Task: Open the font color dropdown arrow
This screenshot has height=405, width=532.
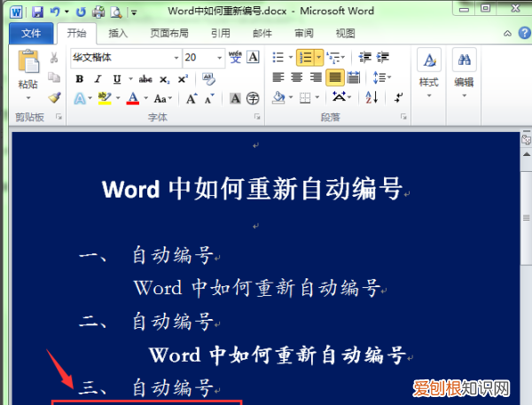Action: (146, 98)
